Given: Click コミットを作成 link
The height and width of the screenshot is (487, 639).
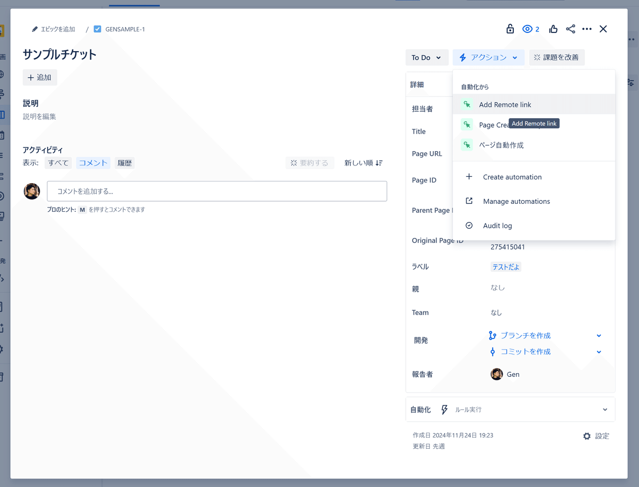Looking at the screenshot, I should pos(526,351).
